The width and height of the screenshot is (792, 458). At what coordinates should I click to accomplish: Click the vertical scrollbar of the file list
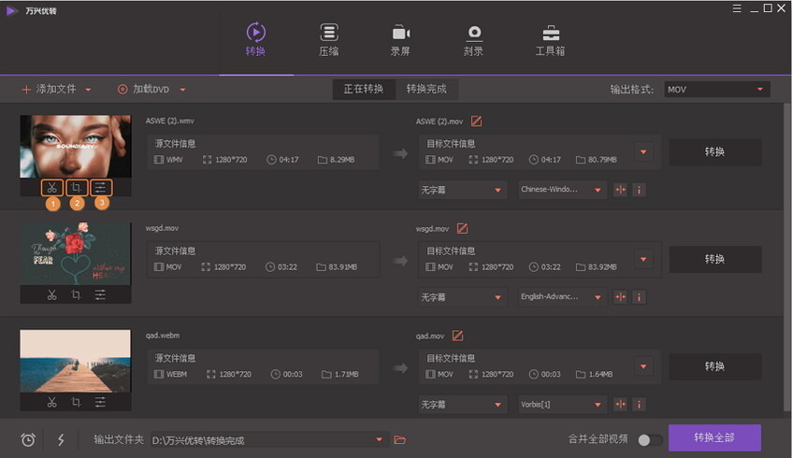click(786, 260)
